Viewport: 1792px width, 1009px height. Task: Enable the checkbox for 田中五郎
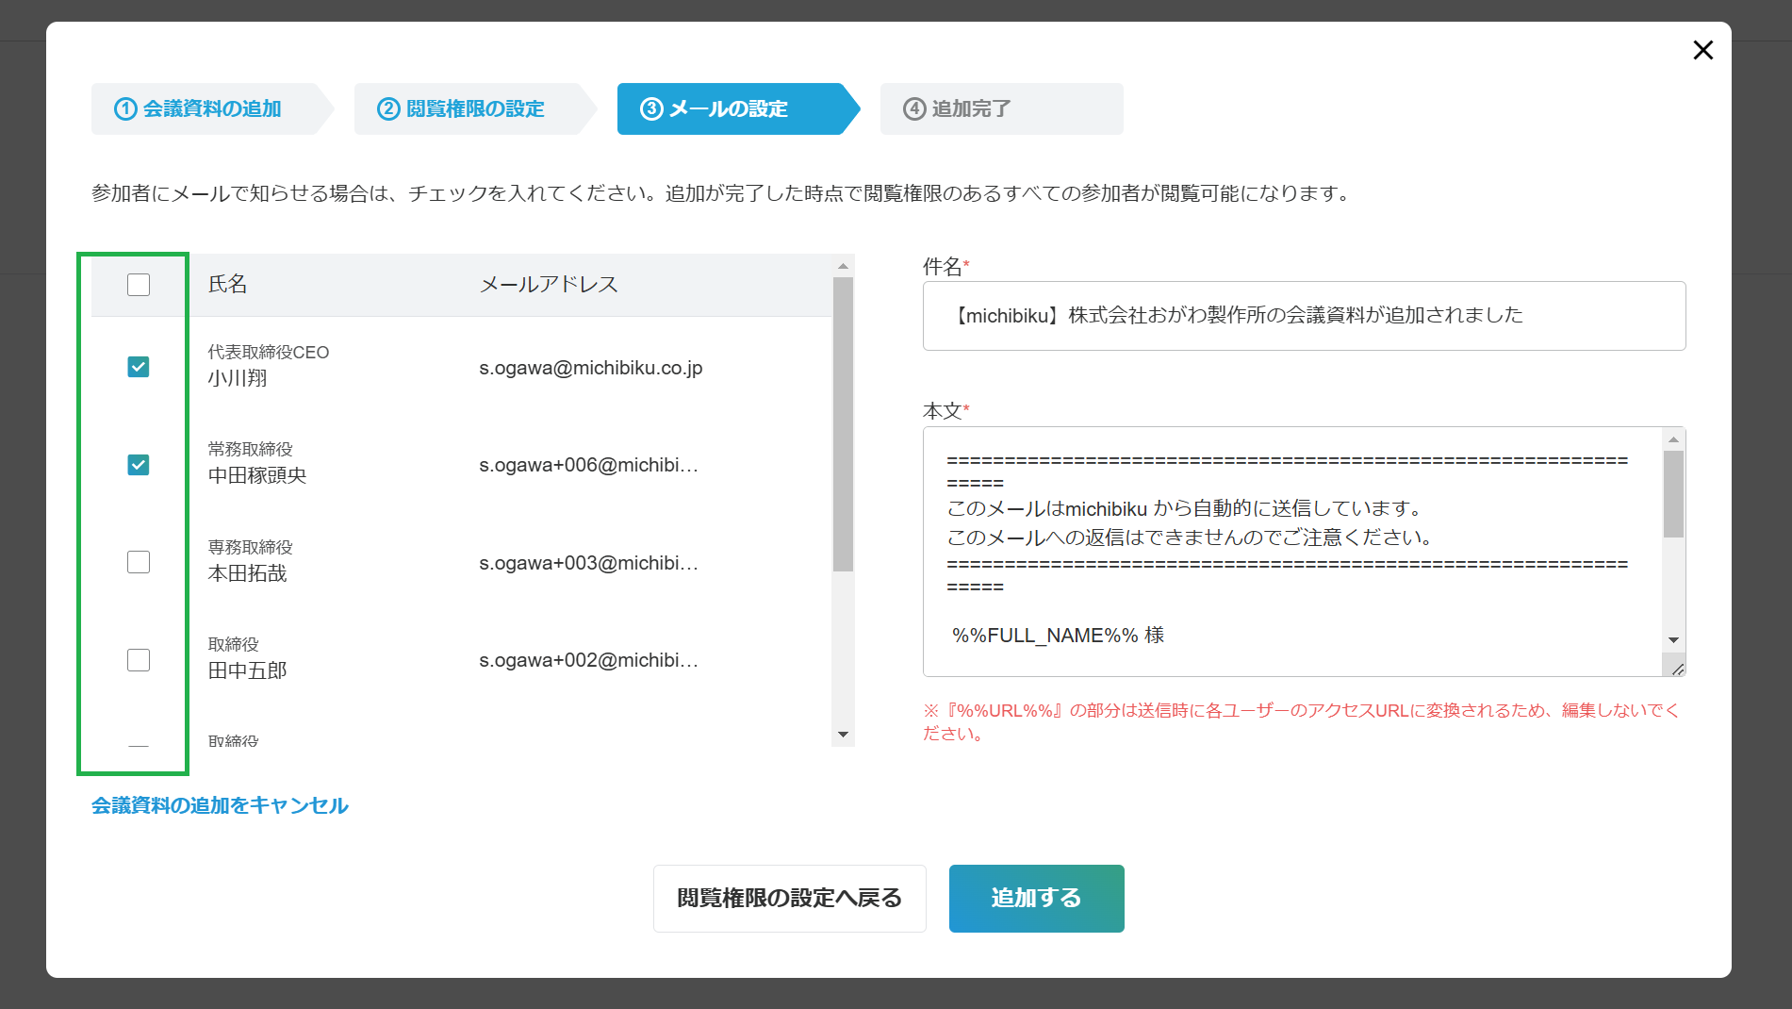138,660
